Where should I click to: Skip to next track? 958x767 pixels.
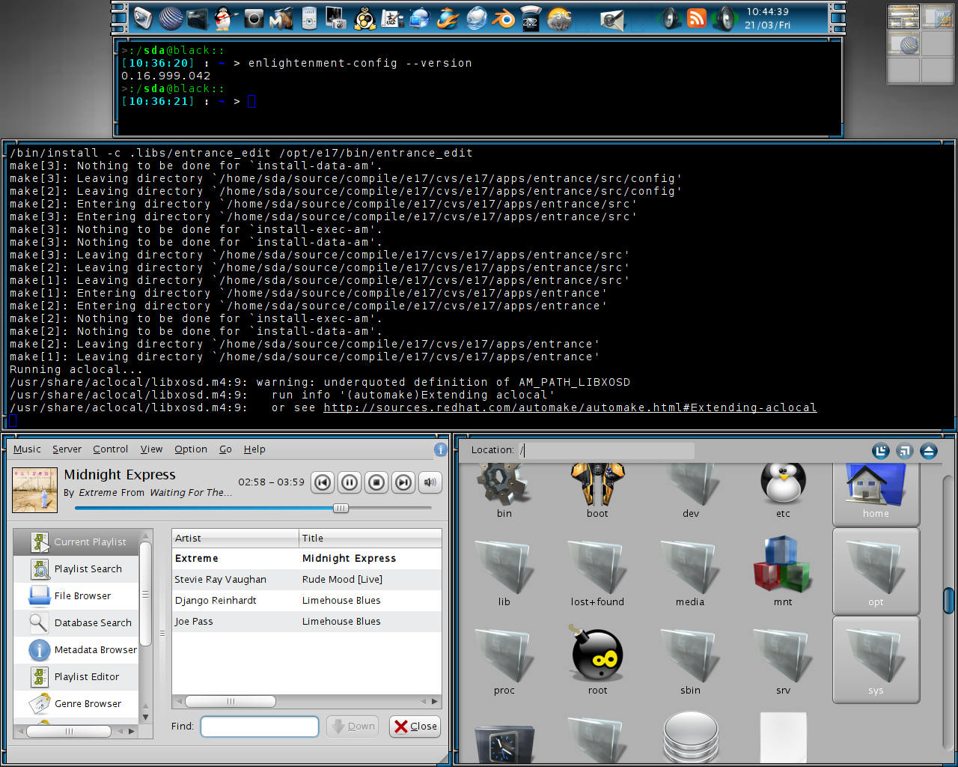coord(403,482)
